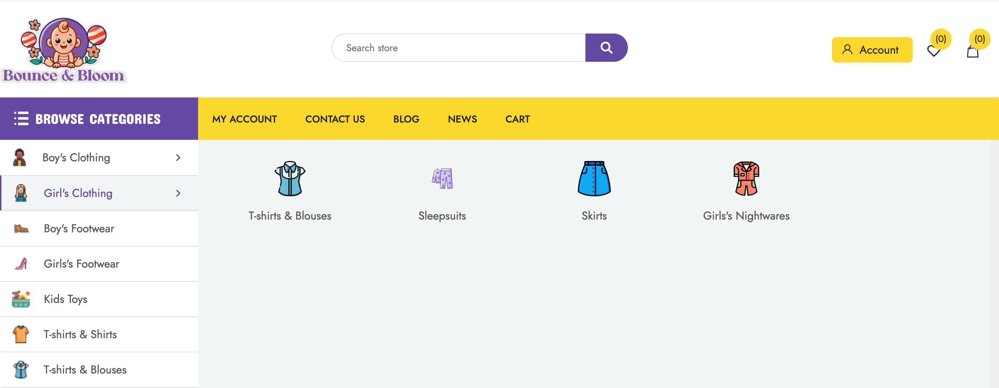This screenshot has width=999, height=388.
Task: Click the wishlist (0) counter badge
Action: (x=941, y=39)
